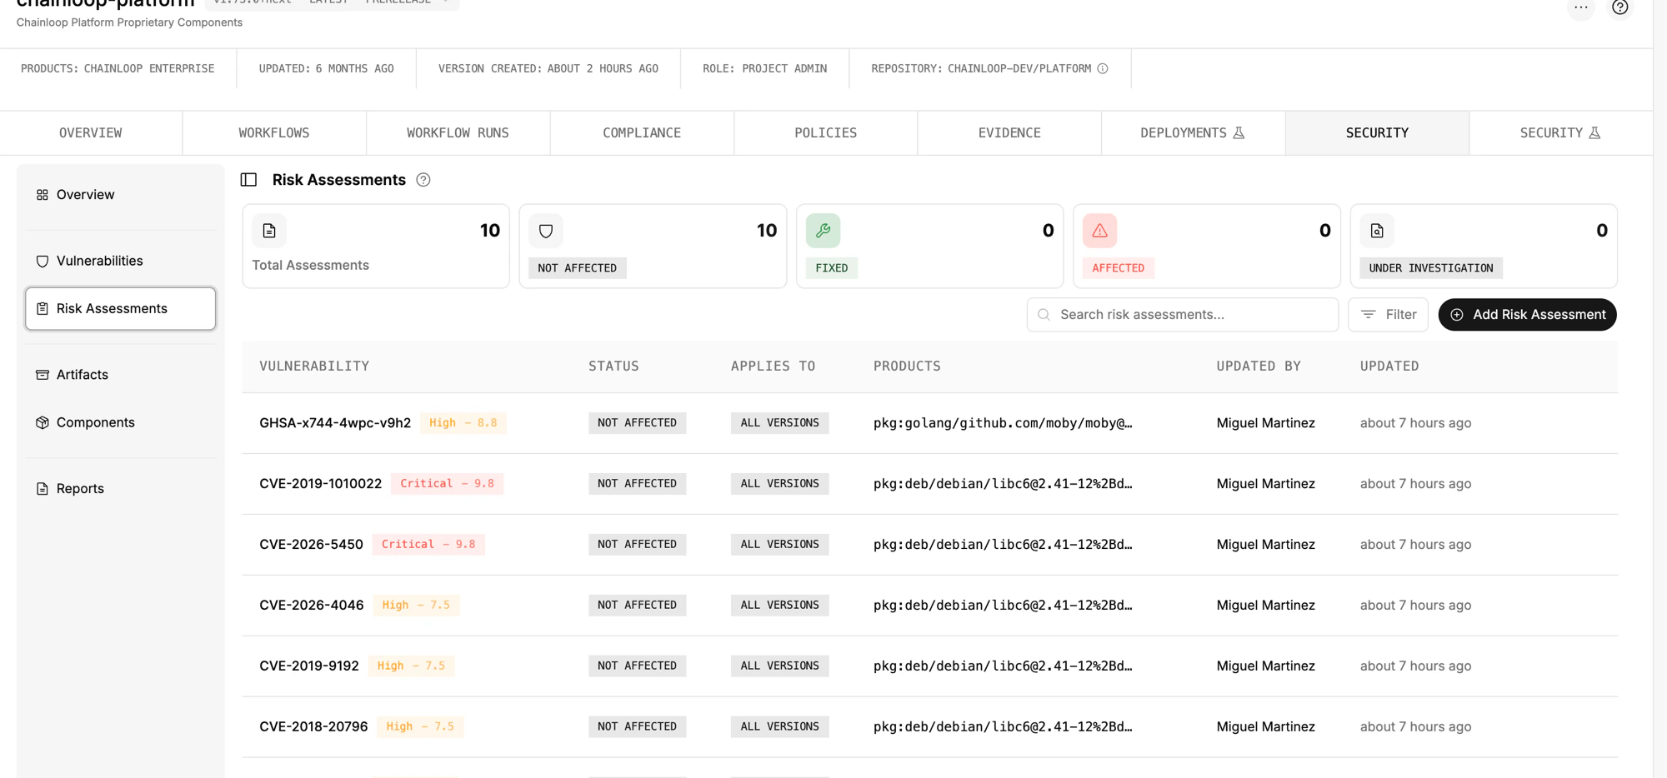Open the Workflow Runs tab

click(x=458, y=133)
